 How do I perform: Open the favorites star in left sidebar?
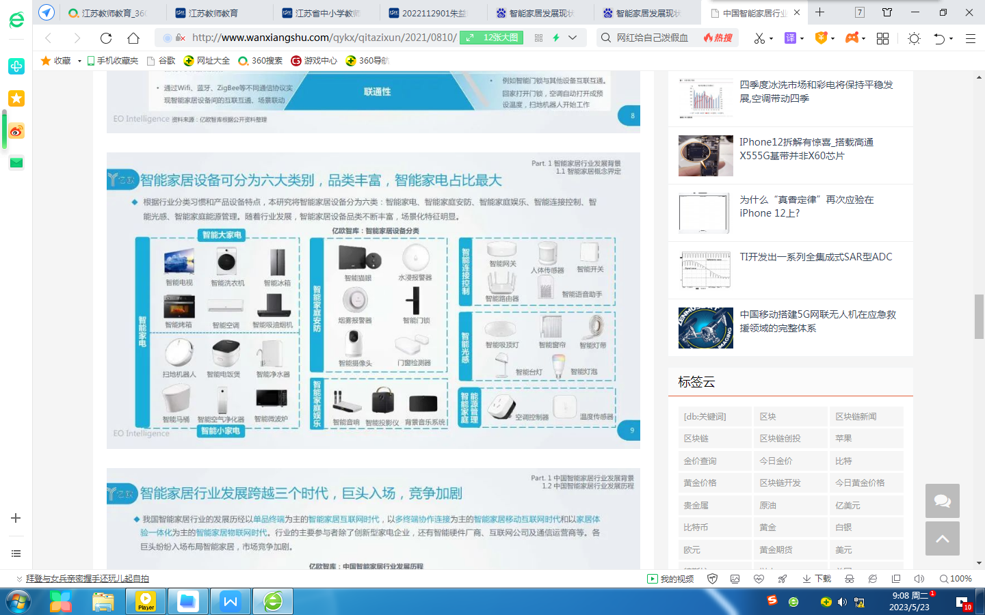click(x=16, y=98)
